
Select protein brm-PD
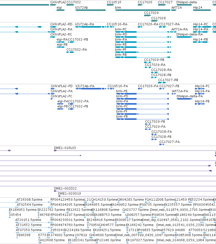(x=142, y=99)
